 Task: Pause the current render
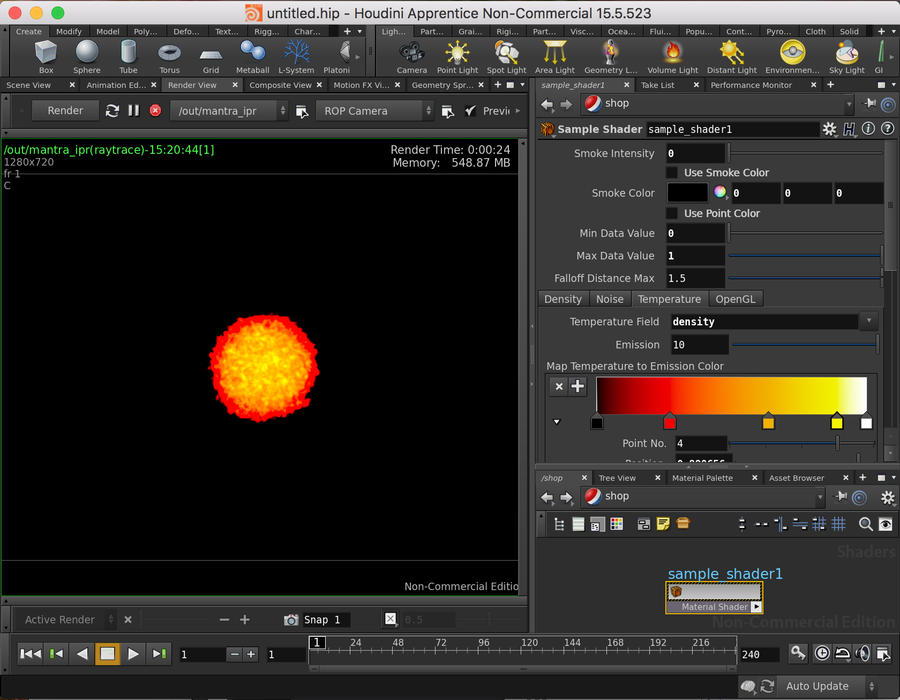point(133,110)
